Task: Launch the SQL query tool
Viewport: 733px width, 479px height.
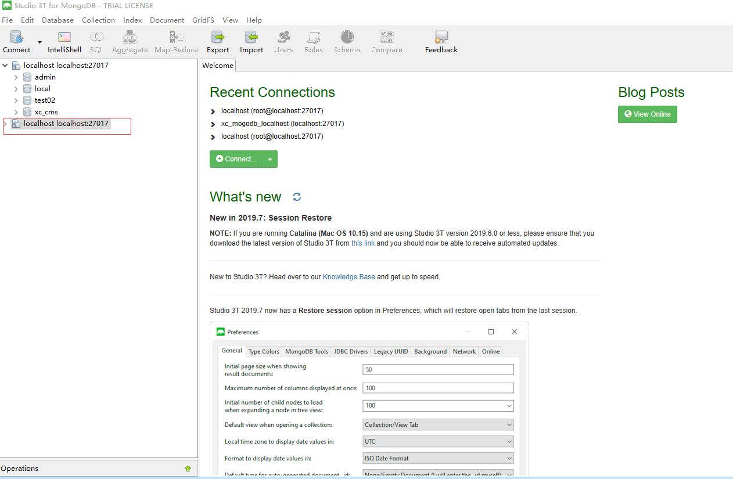Action: (96, 41)
